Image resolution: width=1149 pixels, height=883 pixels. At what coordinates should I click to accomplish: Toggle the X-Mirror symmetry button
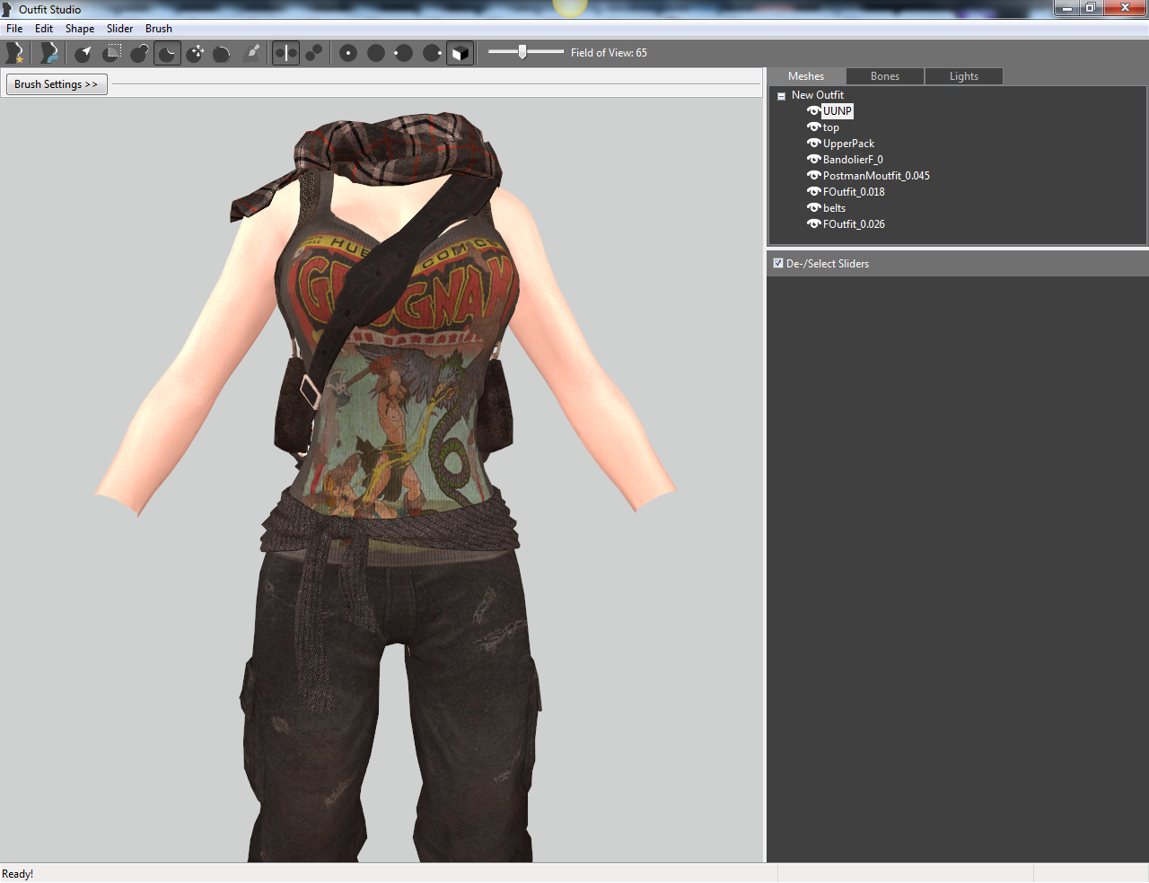285,53
